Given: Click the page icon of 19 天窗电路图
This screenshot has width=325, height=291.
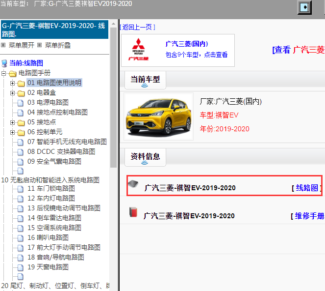Looking at the screenshot, I should point(20,267).
